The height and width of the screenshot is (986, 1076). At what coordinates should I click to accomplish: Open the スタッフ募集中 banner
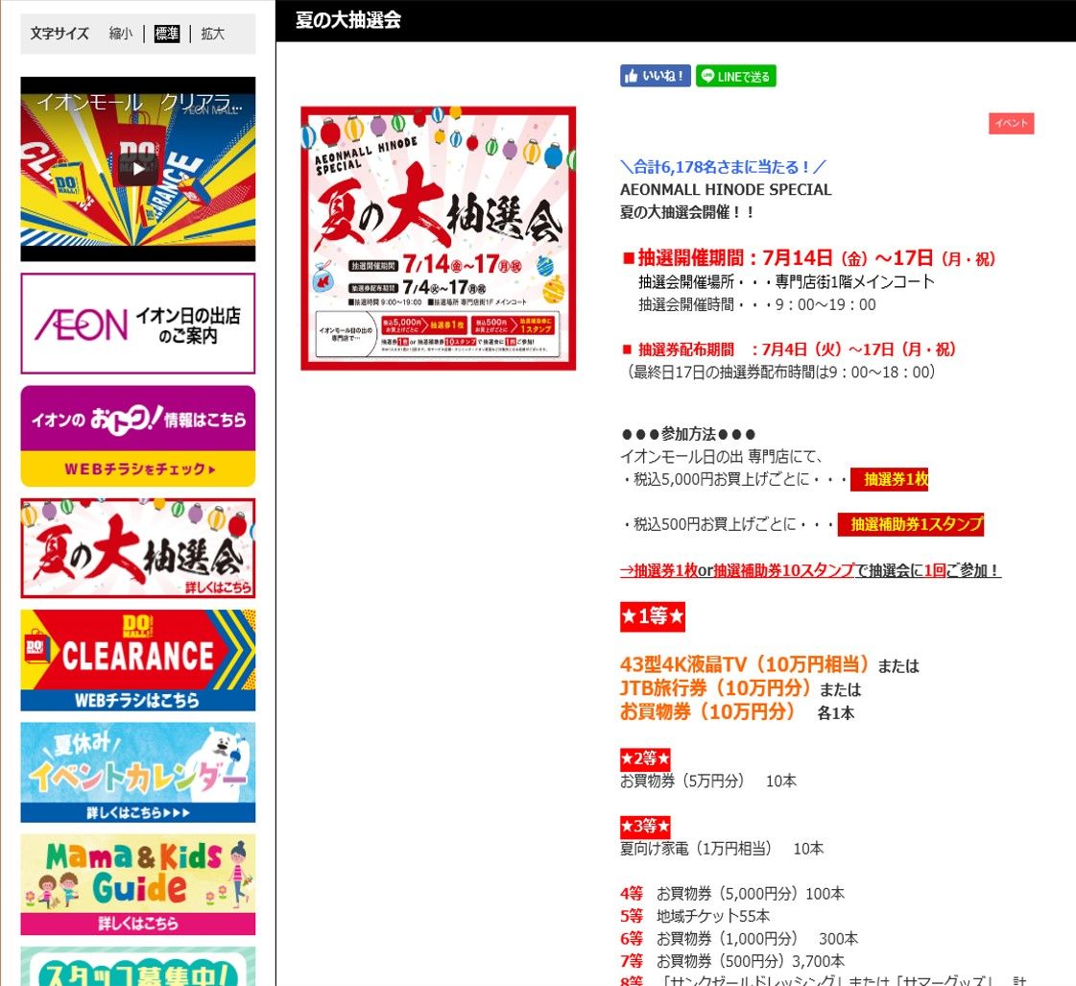138,967
